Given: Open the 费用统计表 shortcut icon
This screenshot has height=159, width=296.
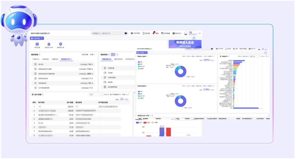Looking at the screenshot, I should [61, 44].
